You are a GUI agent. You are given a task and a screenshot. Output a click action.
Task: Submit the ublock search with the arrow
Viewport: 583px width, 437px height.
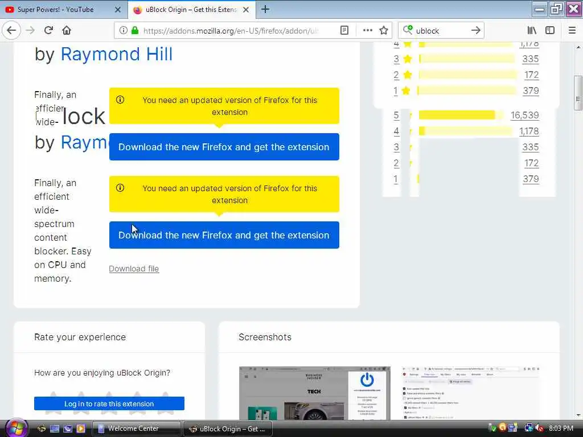[x=475, y=31]
